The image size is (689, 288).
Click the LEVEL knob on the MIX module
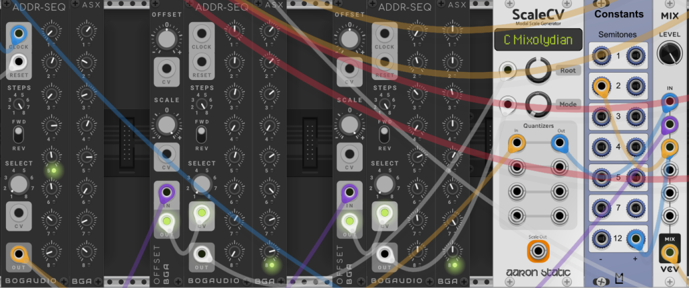669,54
